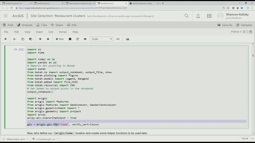The image size is (255, 143).
Task: Restart the kernel circular arrow icon
Action: pyautogui.click(x=78, y=39)
